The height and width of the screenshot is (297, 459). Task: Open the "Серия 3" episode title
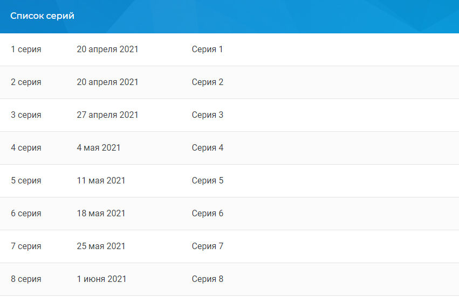click(207, 115)
